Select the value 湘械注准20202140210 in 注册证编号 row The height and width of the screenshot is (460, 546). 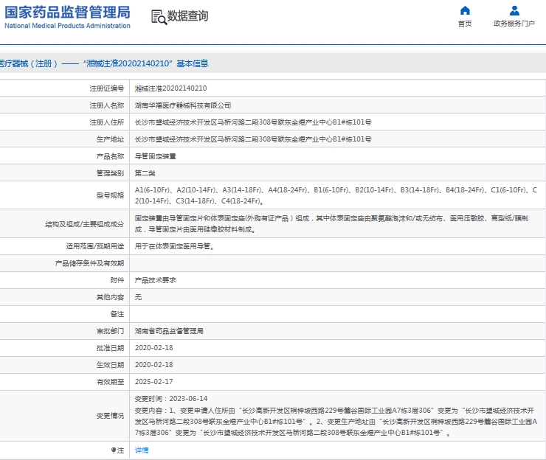tap(170, 88)
